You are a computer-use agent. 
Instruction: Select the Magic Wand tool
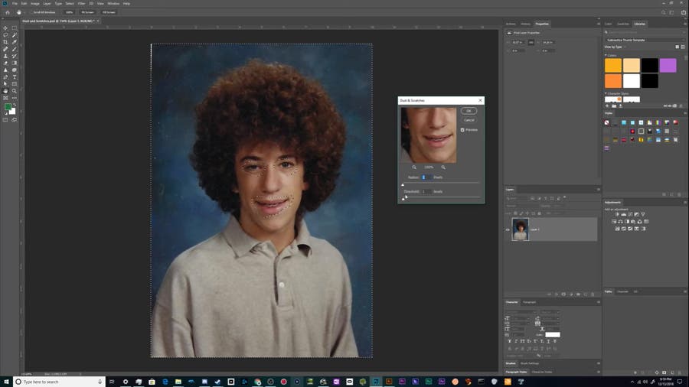tap(15, 35)
